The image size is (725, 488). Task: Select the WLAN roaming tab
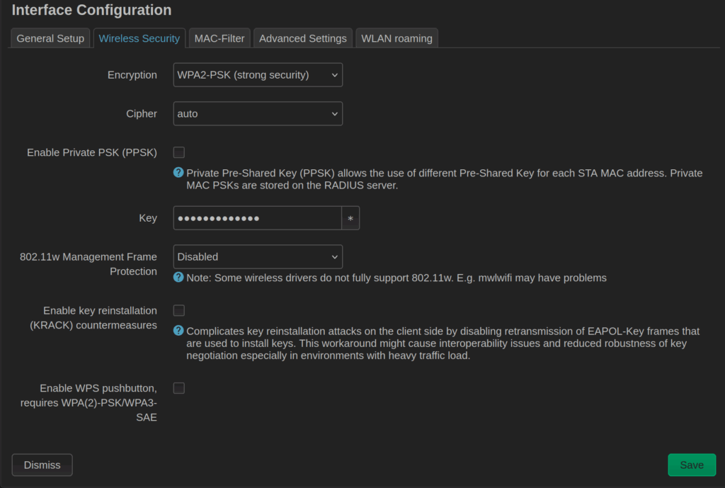pos(396,38)
